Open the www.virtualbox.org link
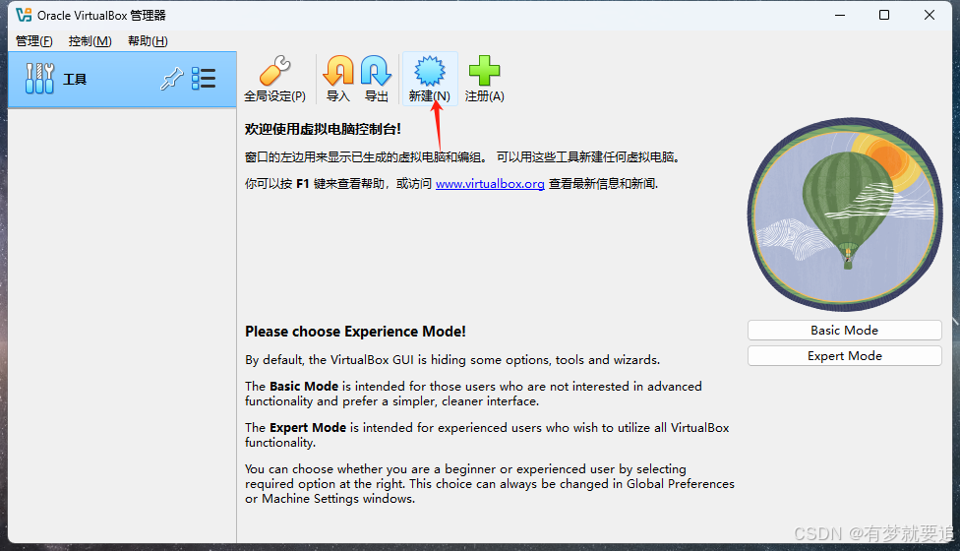 490,184
